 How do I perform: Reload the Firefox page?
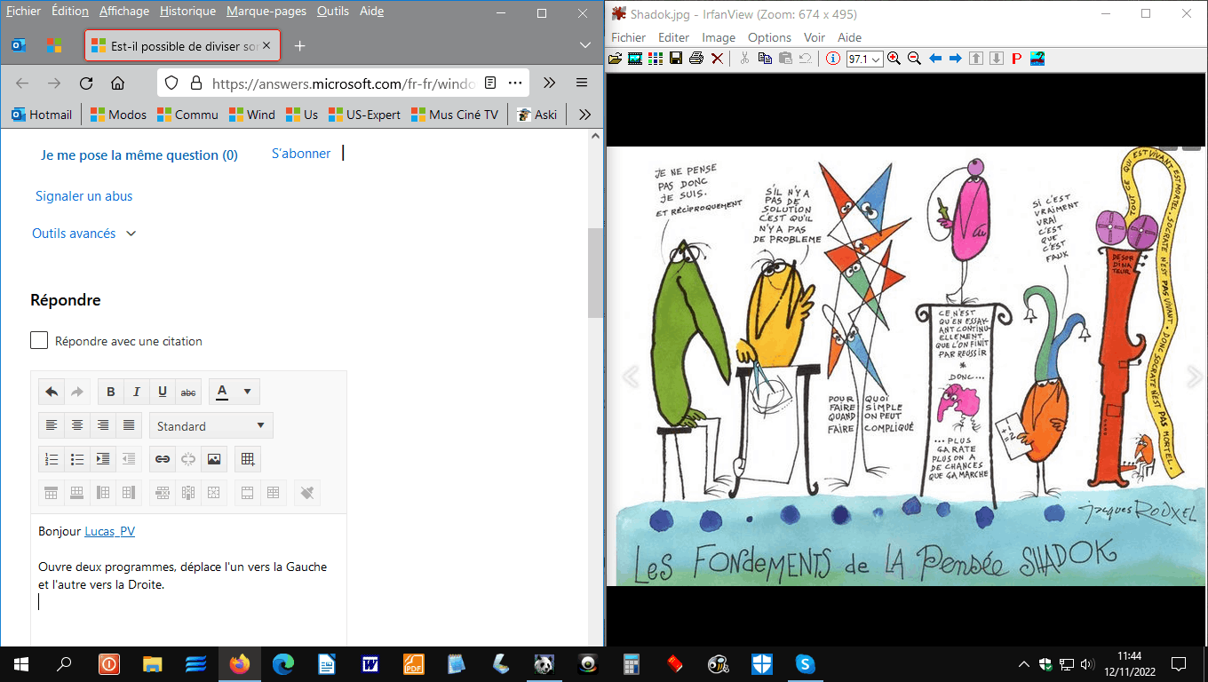pyautogui.click(x=86, y=83)
